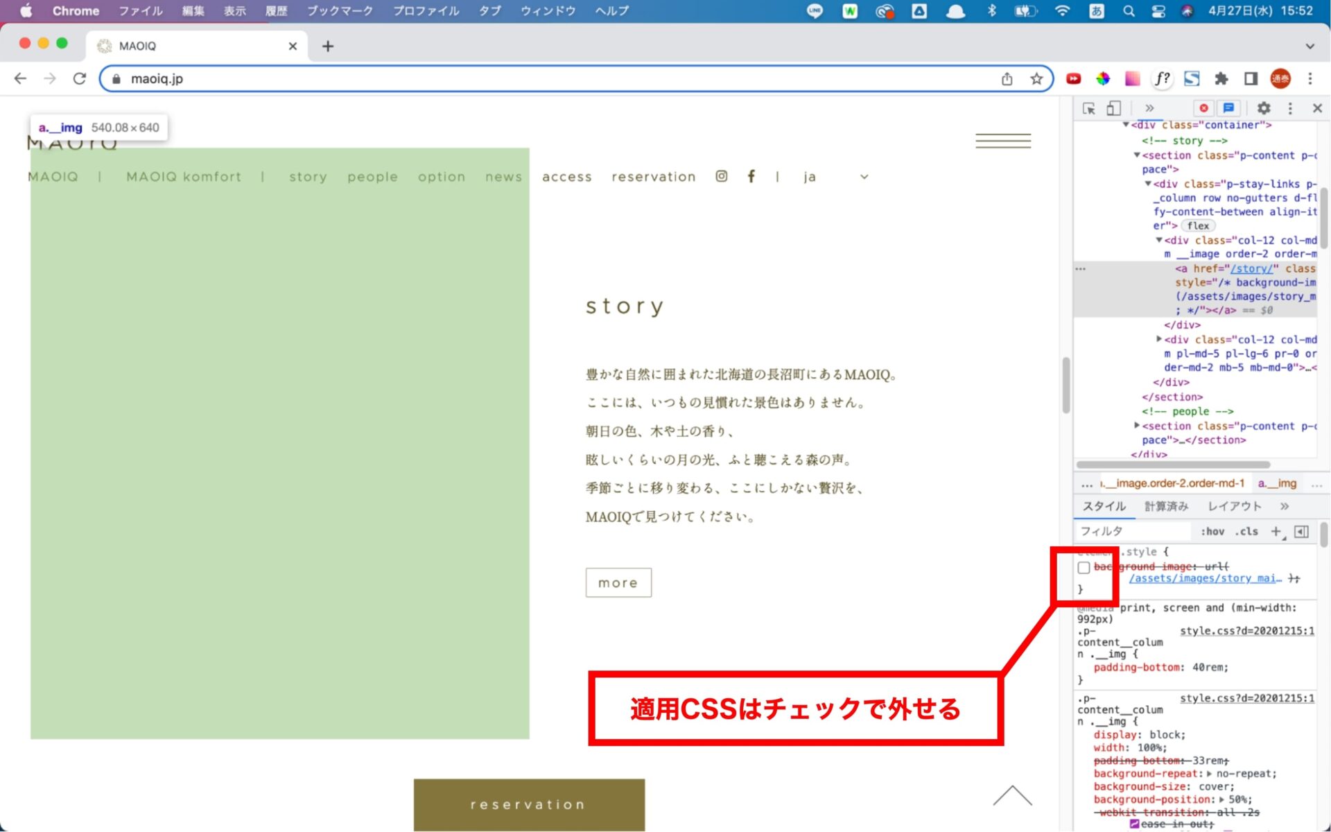Collapse the div class container node
Screen dimensions: 1331x832
pos(1126,125)
